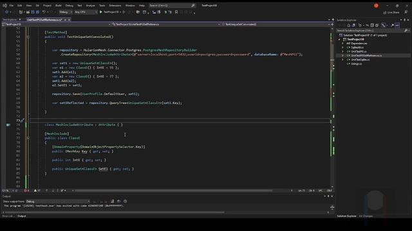Click the Pending Changes Filter icon
This screenshot has width=412, height=231.
click(x=360, y=26)
